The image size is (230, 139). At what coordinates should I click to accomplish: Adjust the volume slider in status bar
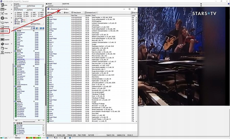pyautogui.click(x=47, y=138)
